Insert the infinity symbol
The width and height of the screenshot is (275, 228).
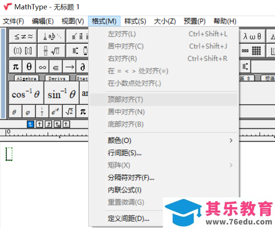tap(43, 67)
